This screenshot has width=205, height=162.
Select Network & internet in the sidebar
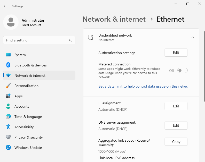point(30,75)
